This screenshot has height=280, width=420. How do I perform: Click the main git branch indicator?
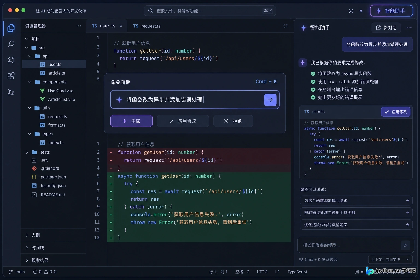click(17, 272)
